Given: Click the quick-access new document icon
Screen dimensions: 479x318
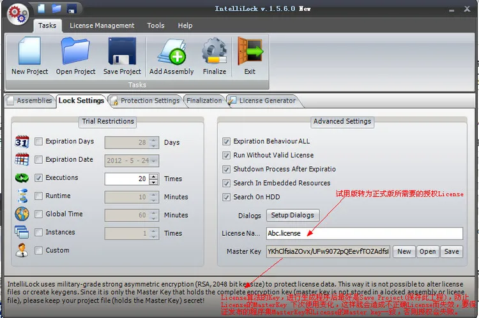Looking at the screenshot, I should [x=42, y=8].
